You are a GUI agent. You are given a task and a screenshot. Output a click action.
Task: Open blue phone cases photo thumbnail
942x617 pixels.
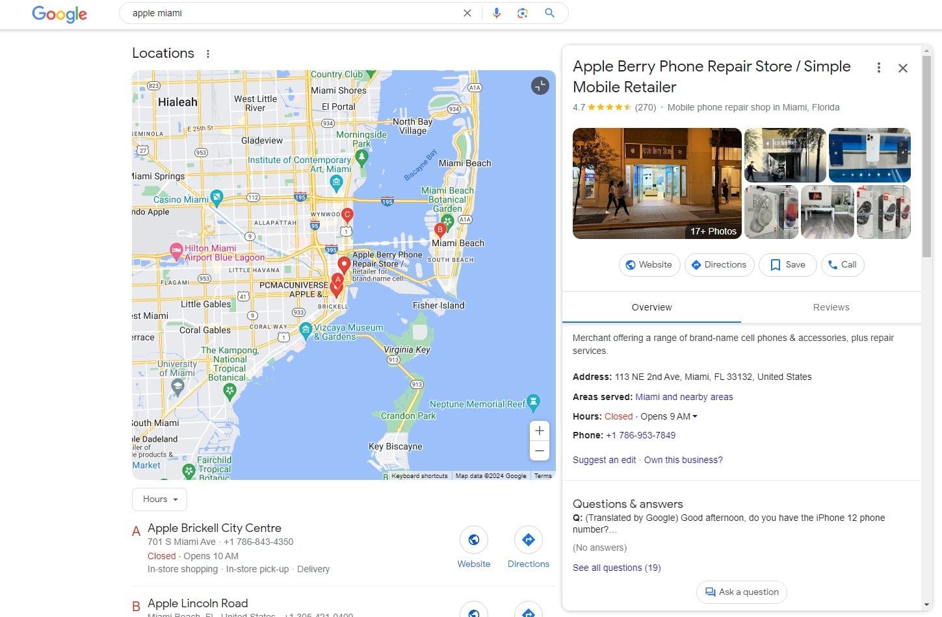coord(870,155)
